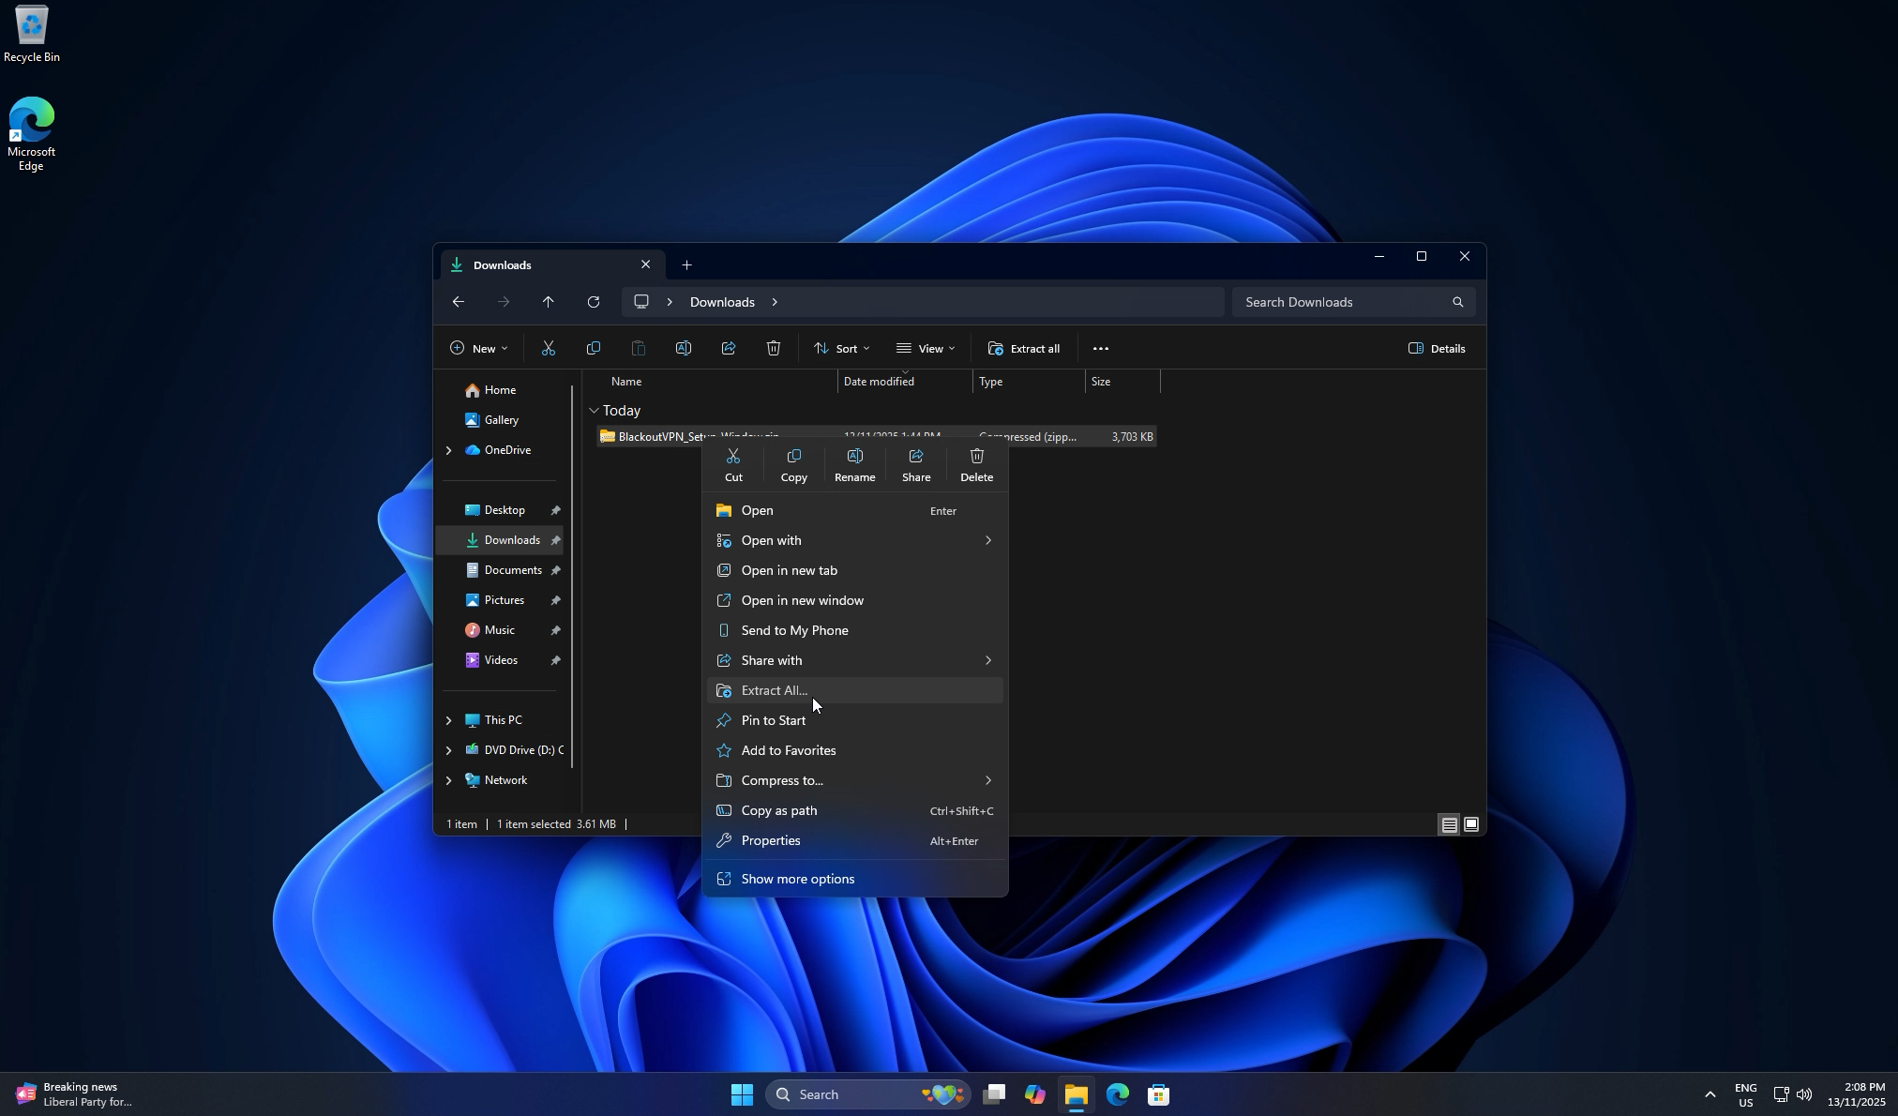Select the Copy icon in the context menu
The height and width of the screenshot is (1116, 1898).
coord(792,464)
